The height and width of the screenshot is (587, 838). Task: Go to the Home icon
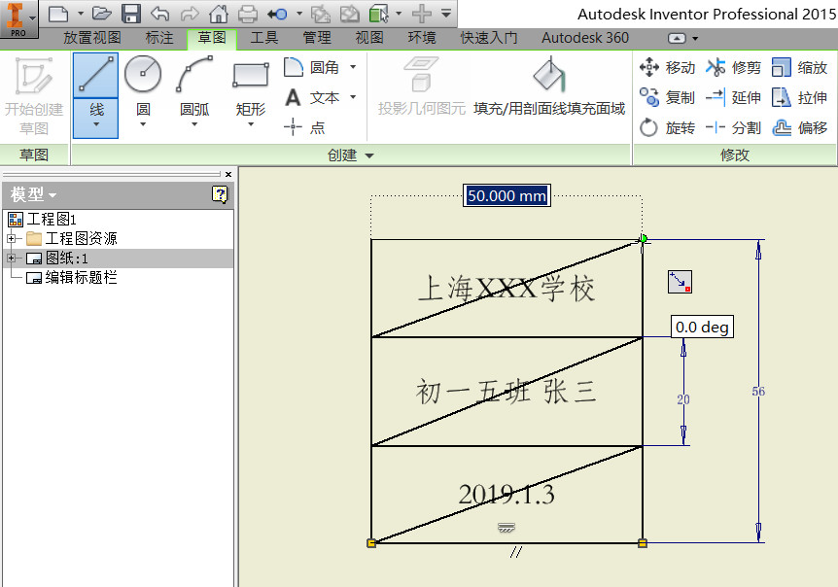pos(218,14)
